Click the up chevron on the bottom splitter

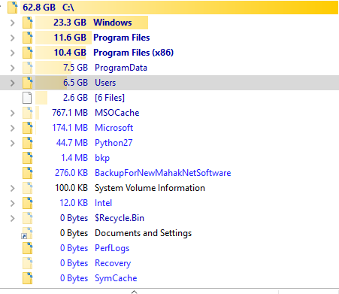[x=135, y=292]
